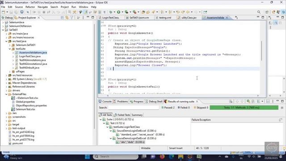Close the Project Explorer view tab

coord(39,17)
